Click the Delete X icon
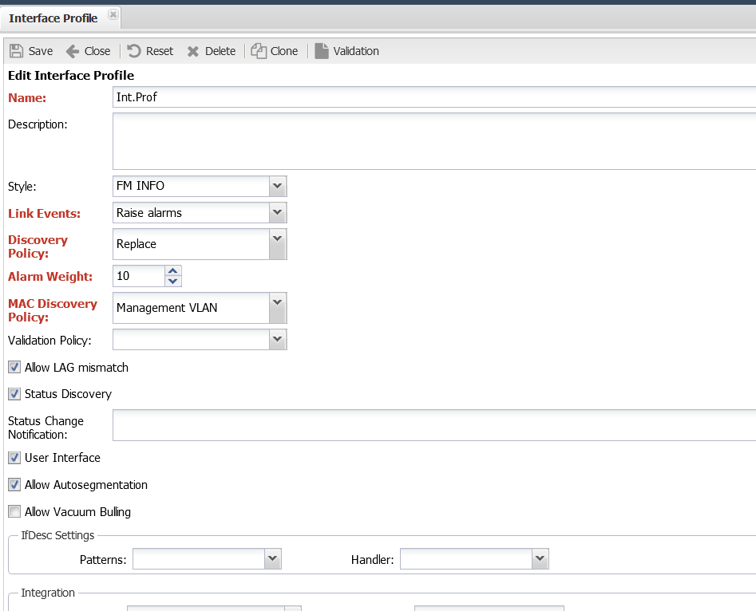Screen dimensions: 756x611 tap(193, 52)
